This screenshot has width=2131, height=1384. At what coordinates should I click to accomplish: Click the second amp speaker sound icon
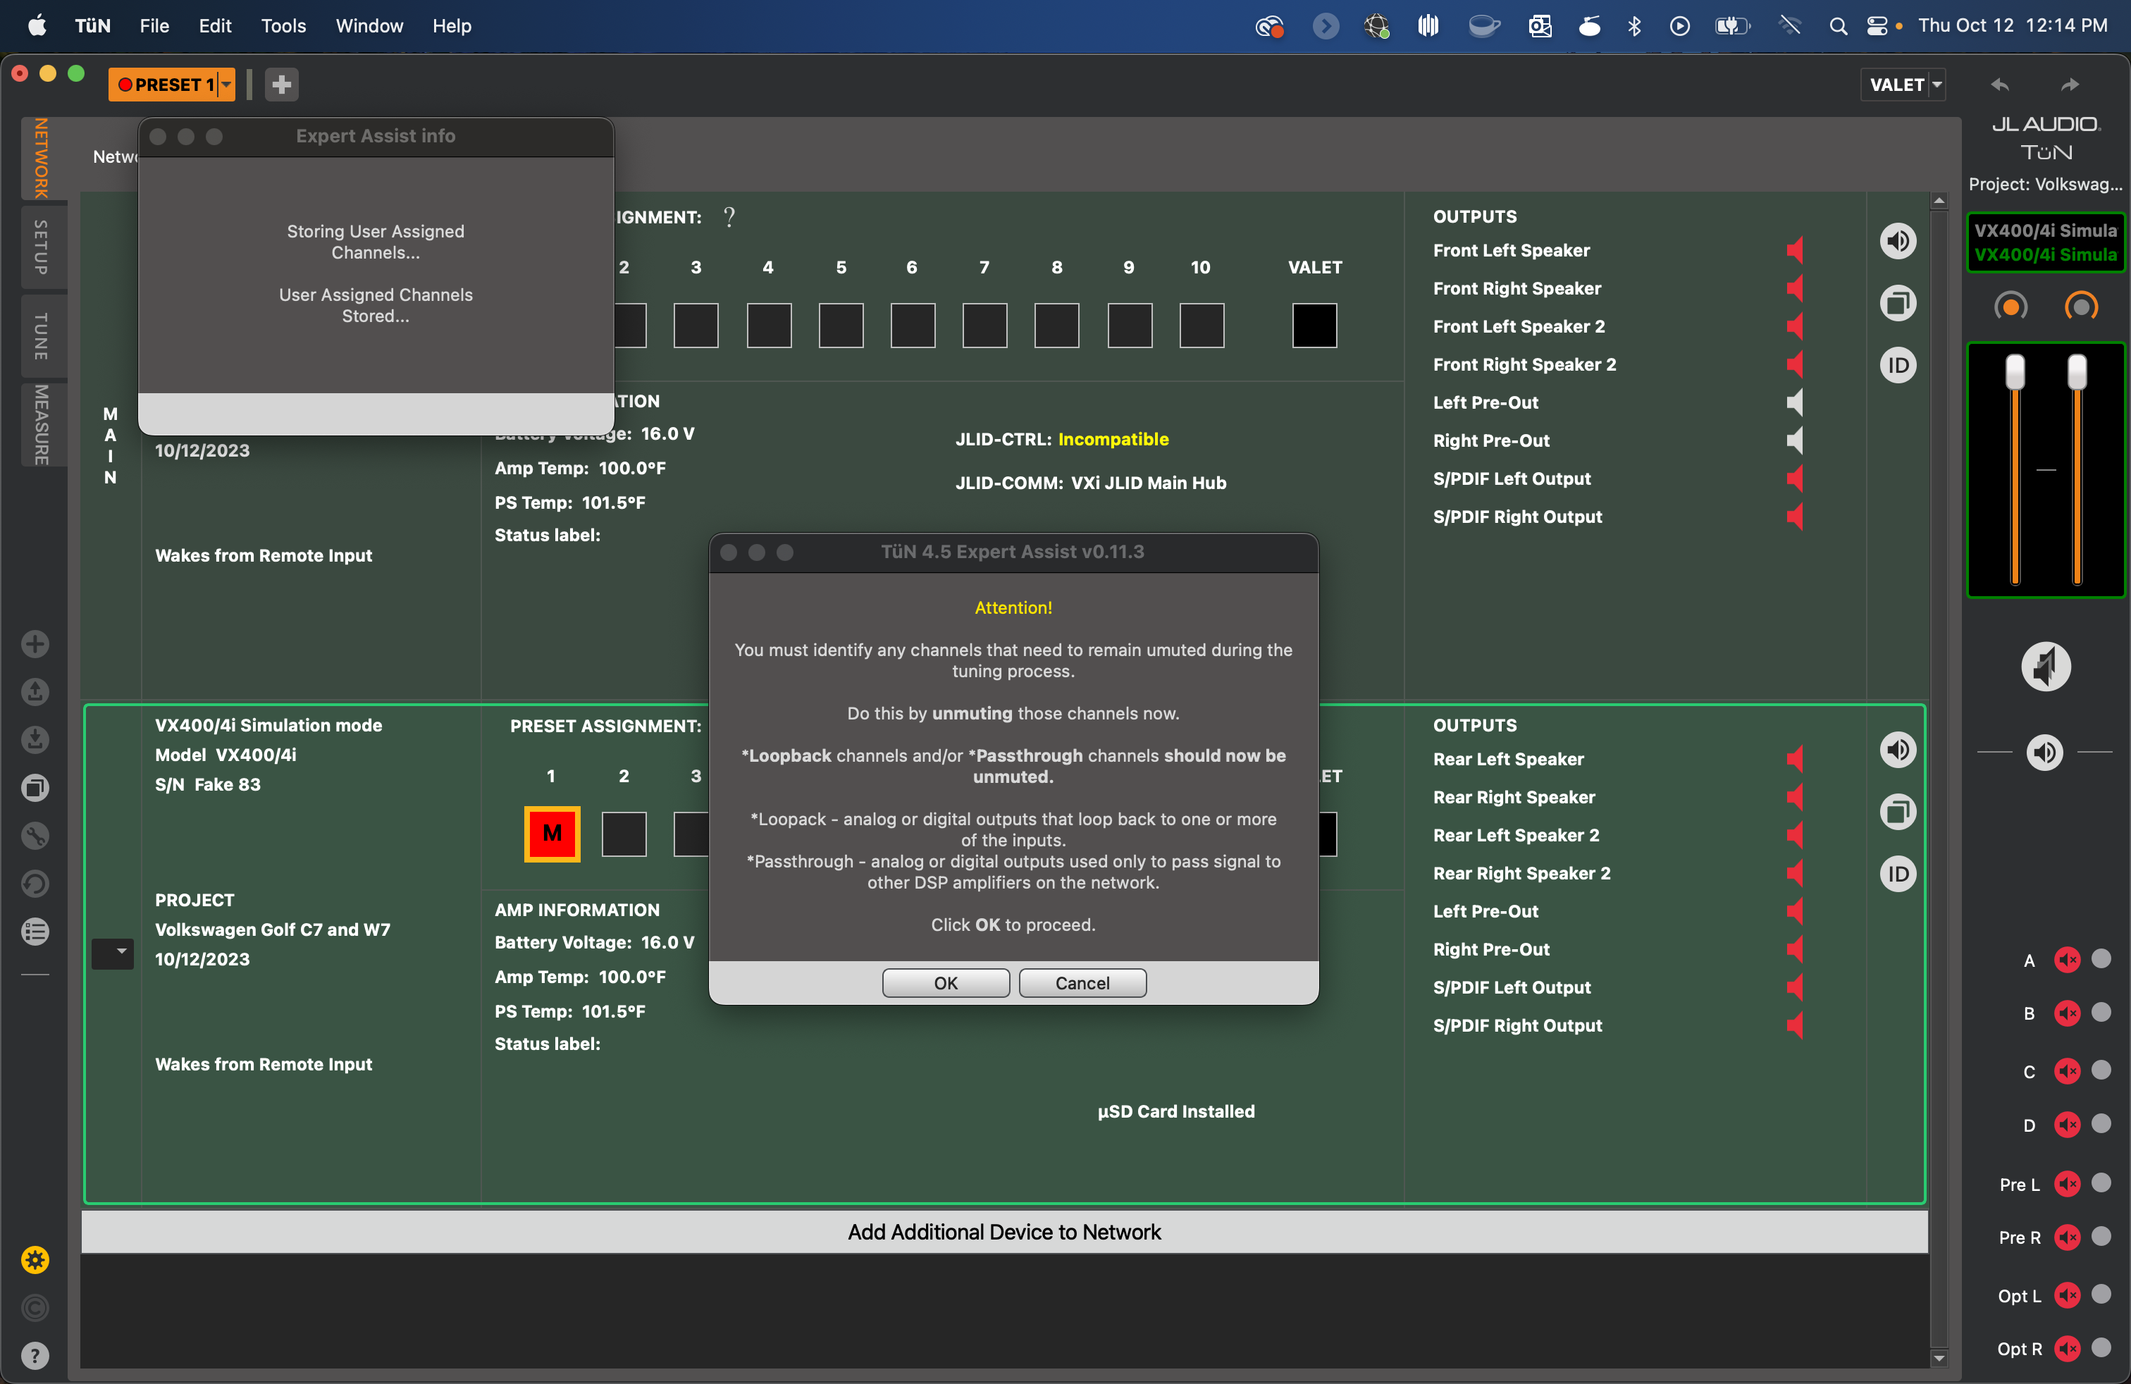click(x=1897, y=749)
